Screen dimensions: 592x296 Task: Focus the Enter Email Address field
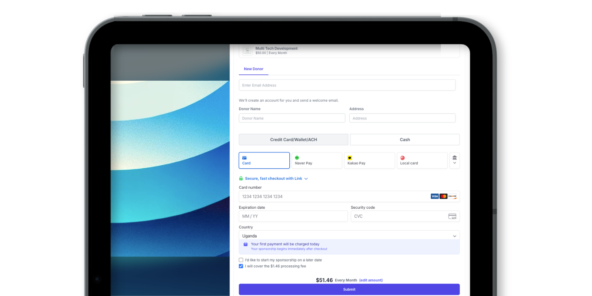click(x=347, y=85)
